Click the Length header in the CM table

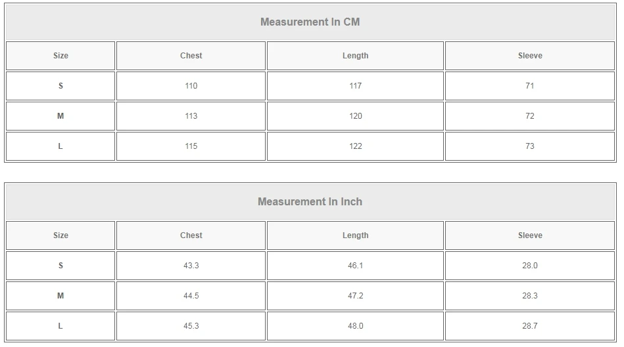pos(356,56)
